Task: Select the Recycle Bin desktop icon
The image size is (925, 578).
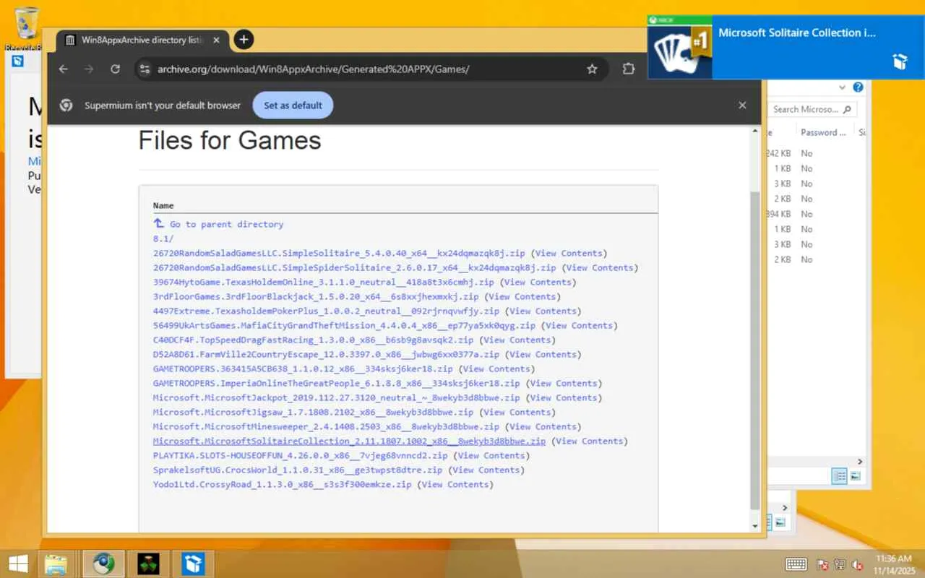Action: tap(27, 29)
